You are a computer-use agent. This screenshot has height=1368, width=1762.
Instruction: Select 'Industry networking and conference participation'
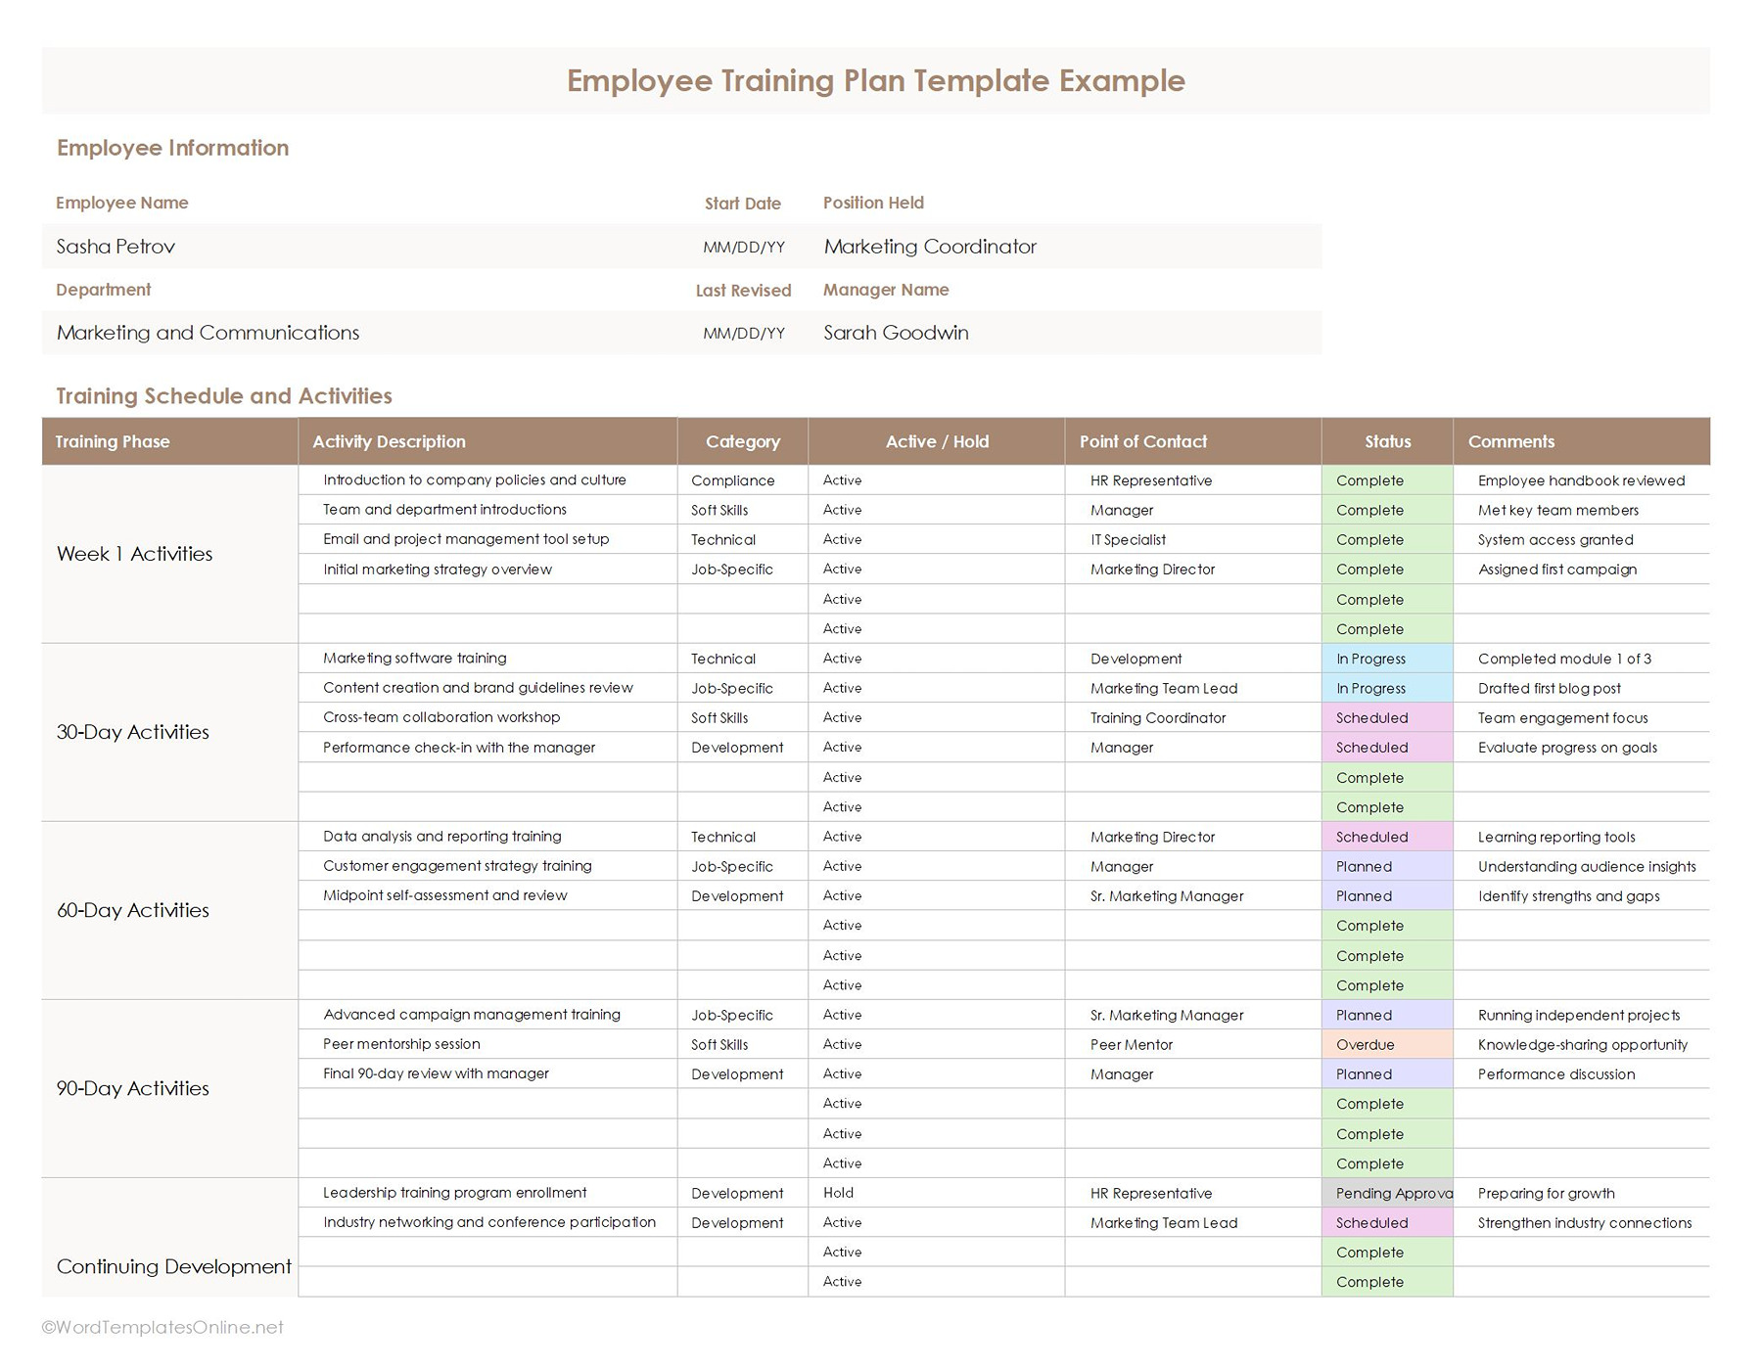[x=489, y=1222]
